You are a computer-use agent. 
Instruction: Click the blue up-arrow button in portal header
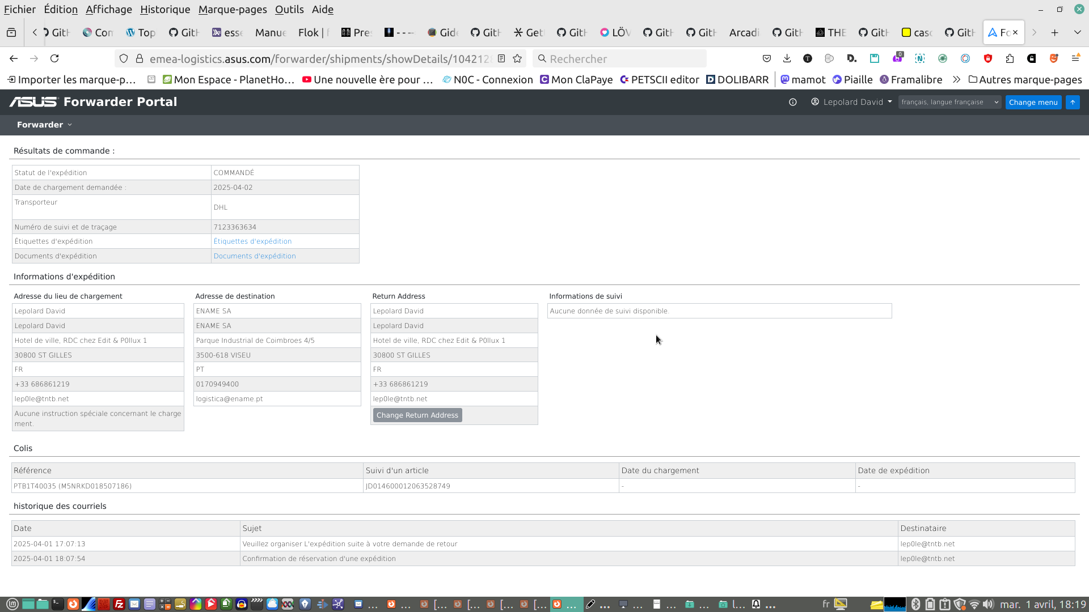point(1073,102)
